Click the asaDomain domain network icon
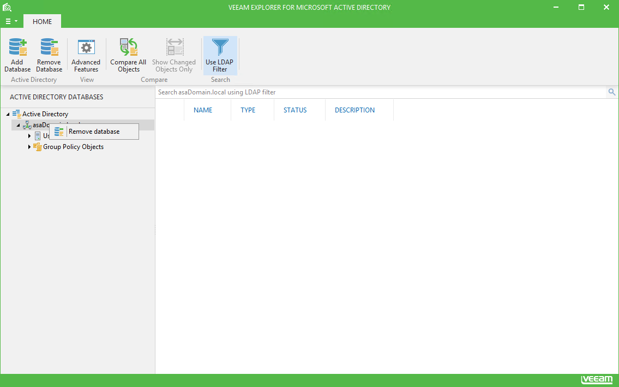The width and height of the screenshot is (619, 387). (27, 126)
